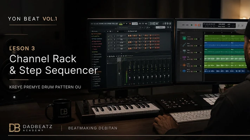
Task: Open the OPTIONS menu in FL Studio
Action: 109,24
